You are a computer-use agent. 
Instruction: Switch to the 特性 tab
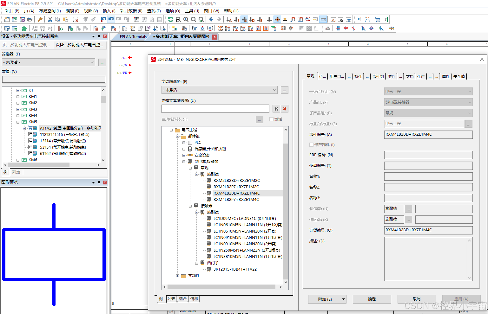tap(358, 76)
